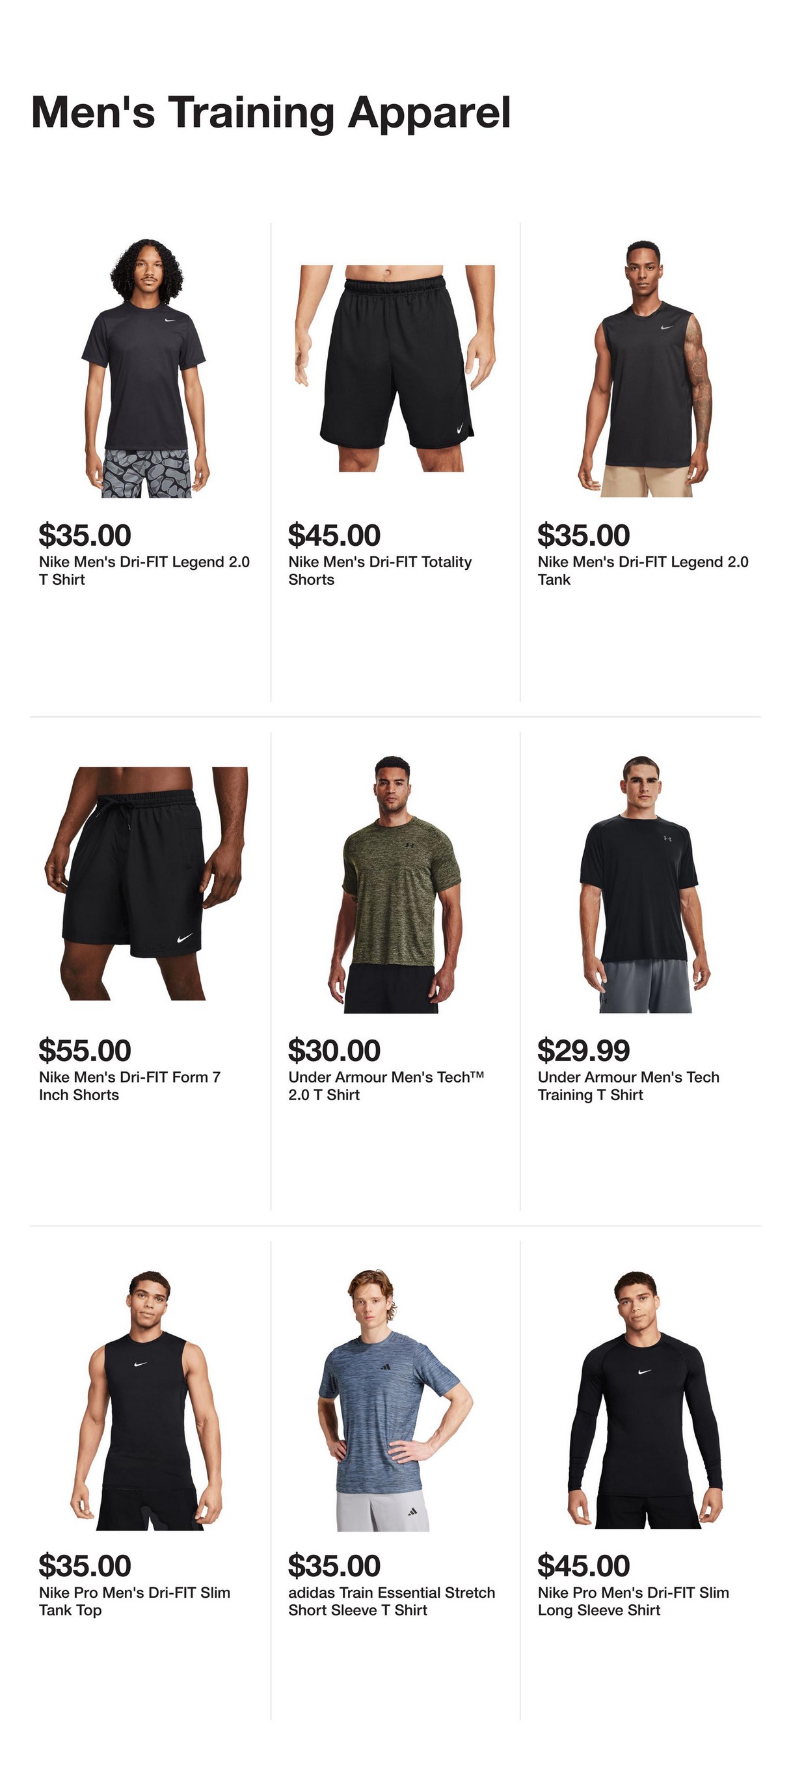791x1789 pixels.
Task: View Nike Pro Slim Tank Top image
Action: [146, 1400]
